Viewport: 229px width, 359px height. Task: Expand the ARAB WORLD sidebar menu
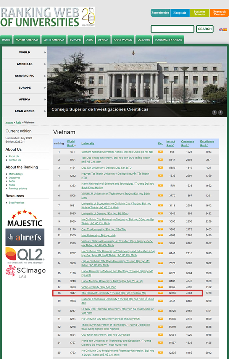click(x=25, y=111)
